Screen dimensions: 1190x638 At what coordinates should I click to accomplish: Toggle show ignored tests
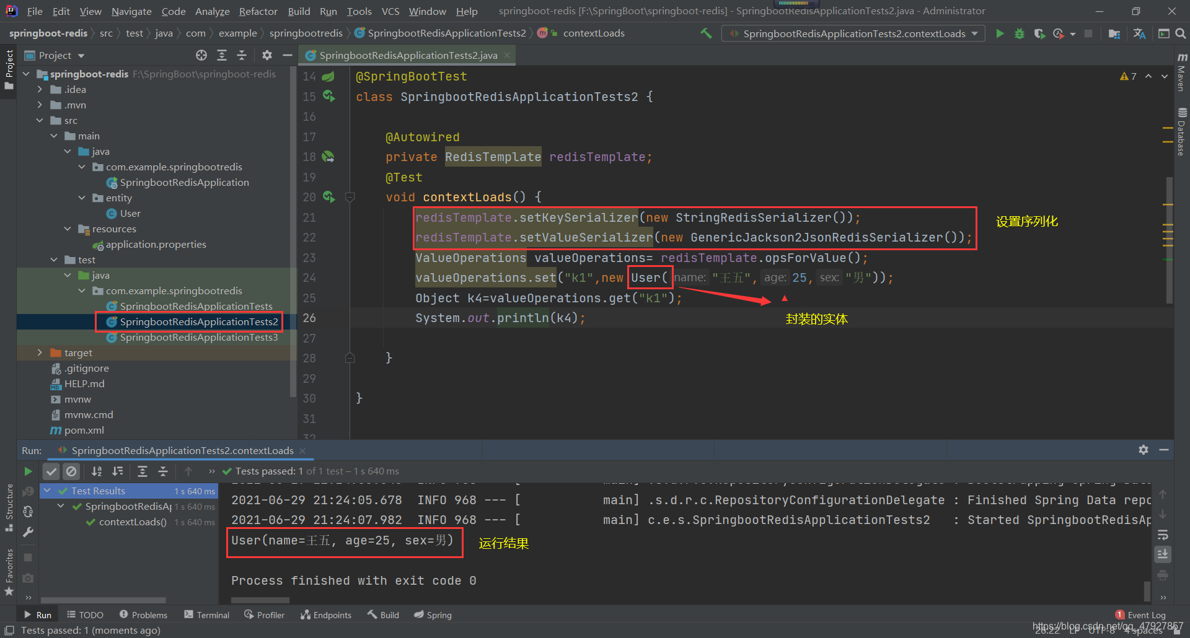coord(71,471)
